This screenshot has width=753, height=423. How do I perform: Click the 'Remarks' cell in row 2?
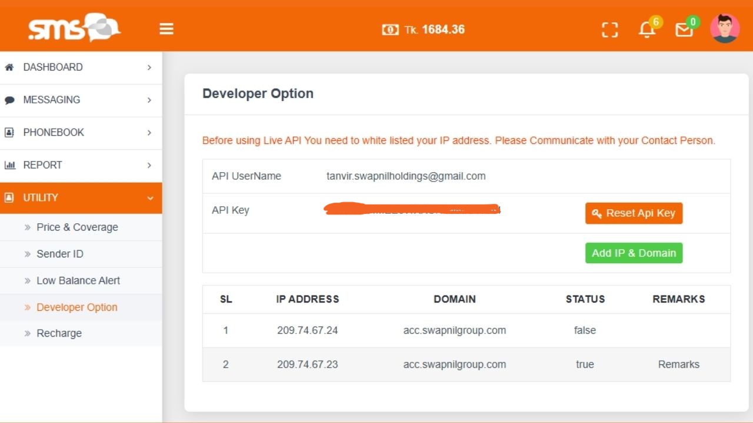pos(679,364)
